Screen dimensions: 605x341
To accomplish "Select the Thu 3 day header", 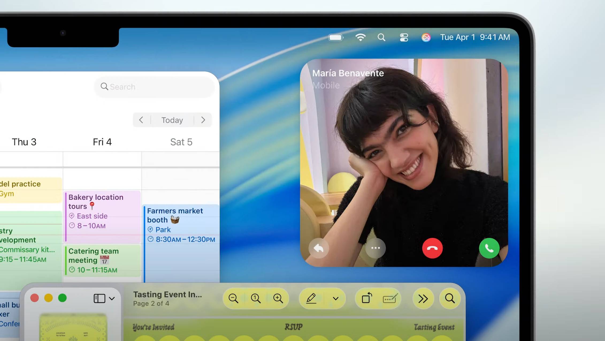I will pyautogui.click(x=24, y=142).
